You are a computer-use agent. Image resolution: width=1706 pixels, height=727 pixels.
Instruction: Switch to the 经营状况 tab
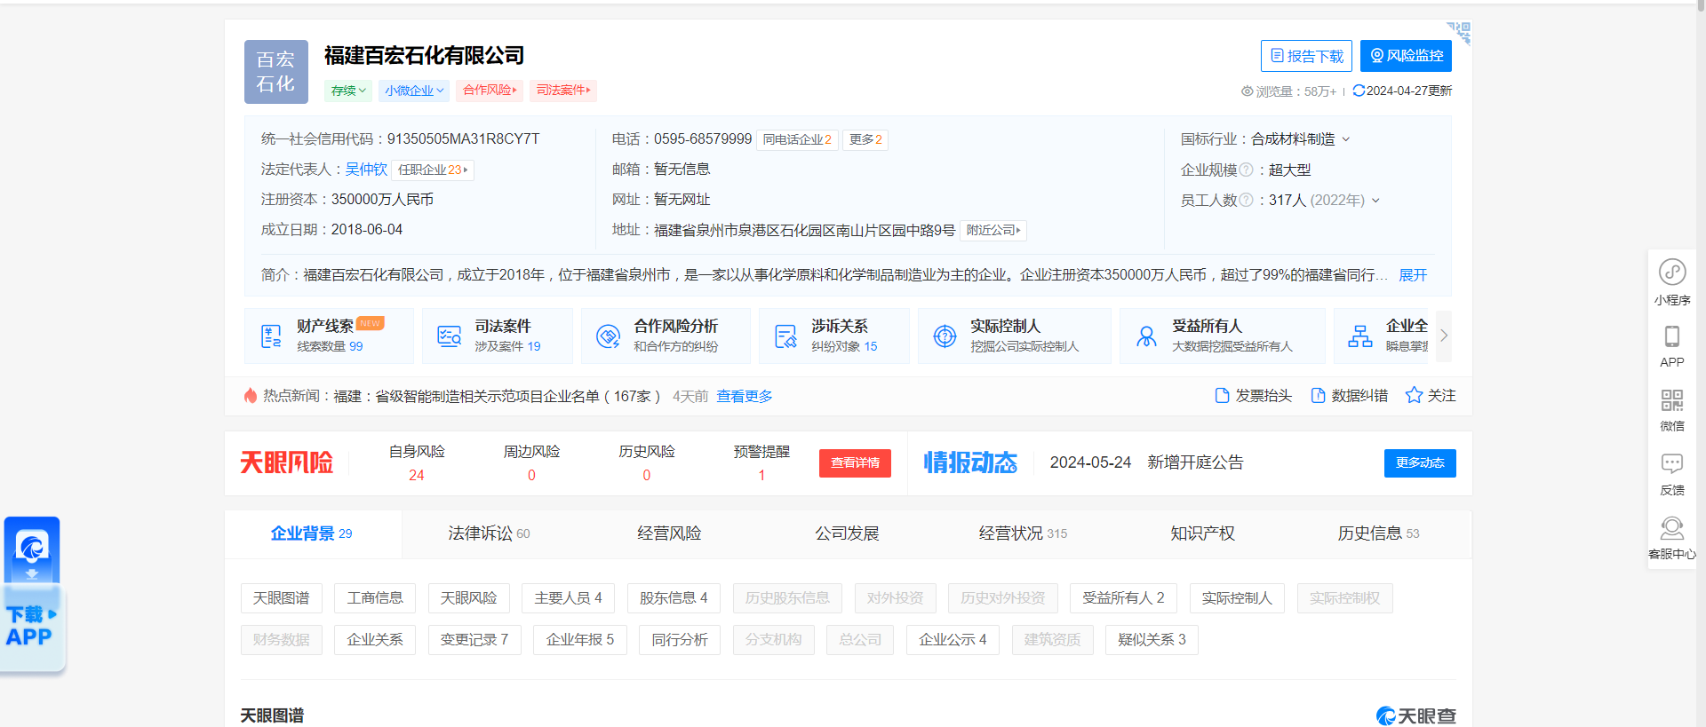[1023, 533]
